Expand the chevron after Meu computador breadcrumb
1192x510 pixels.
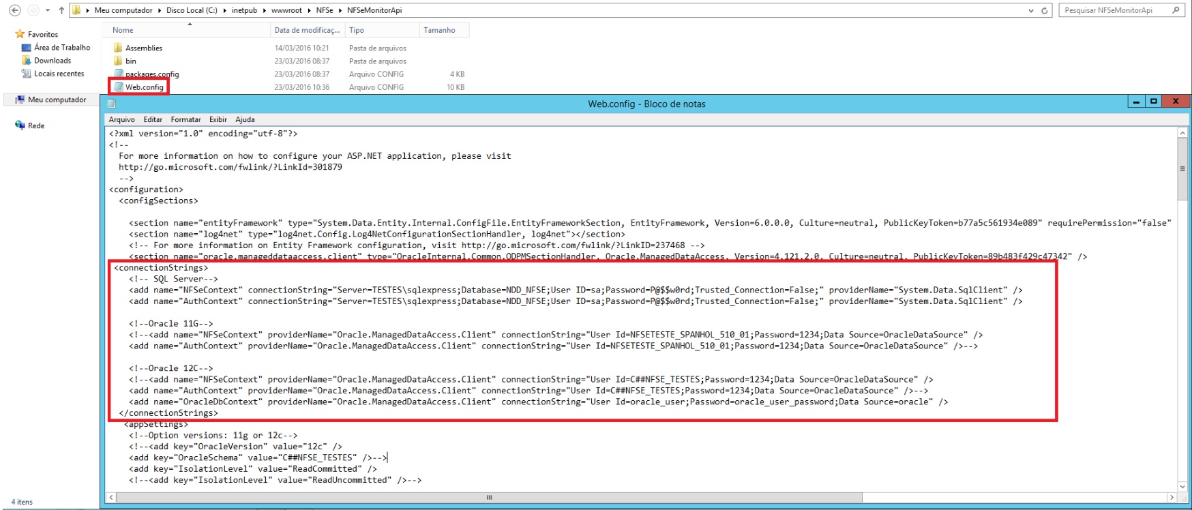pyautogui.click(x=160, y=10)
